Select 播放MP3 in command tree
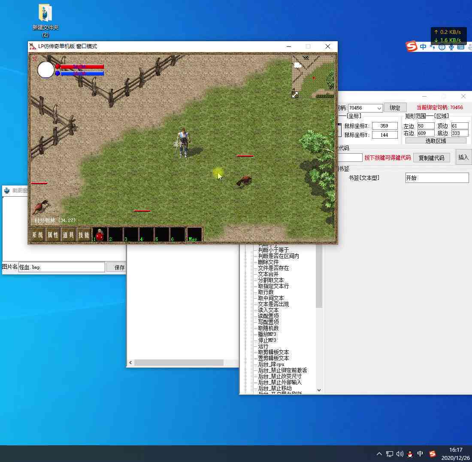The width and height of the screenshot is (472, 462). (267, 334)
